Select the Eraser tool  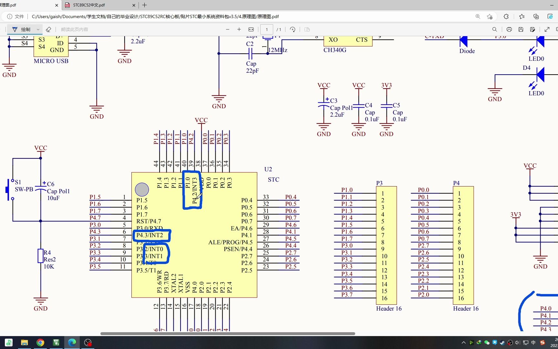pos(48,29)
